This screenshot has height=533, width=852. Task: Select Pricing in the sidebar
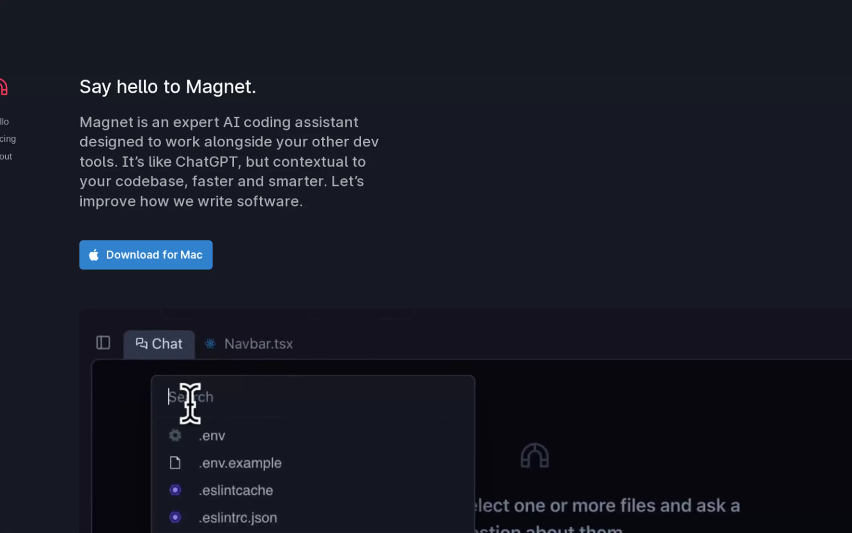click(x=7, y=139)
